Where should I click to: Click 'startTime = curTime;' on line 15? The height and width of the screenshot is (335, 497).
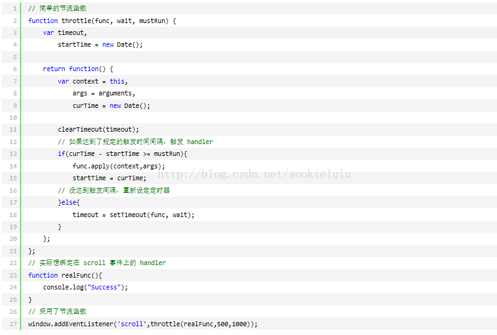point(109,178)
